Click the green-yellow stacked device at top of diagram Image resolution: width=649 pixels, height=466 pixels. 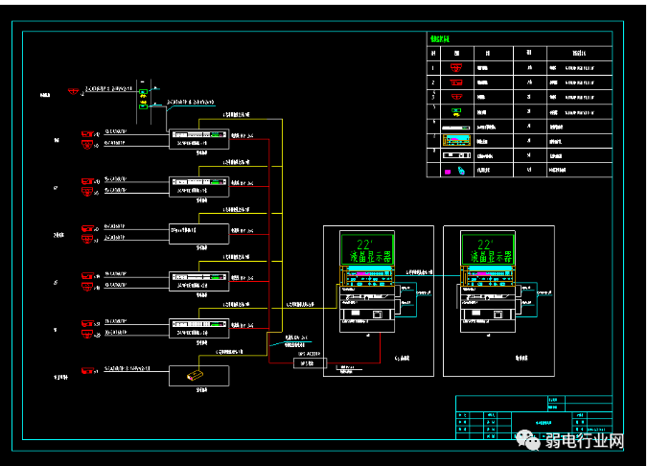(143, 99)
